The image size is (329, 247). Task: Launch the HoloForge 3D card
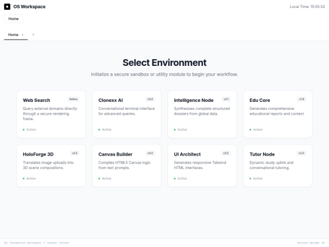(x=51, y=166)
